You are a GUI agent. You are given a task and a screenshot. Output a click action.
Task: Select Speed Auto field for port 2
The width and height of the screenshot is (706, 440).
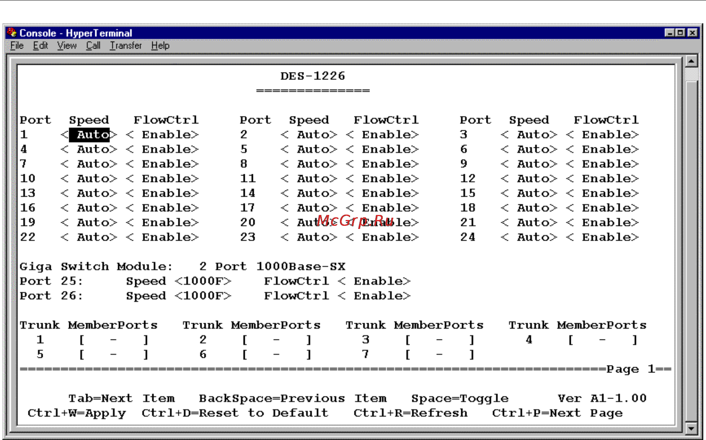click(x=309, y=135)
